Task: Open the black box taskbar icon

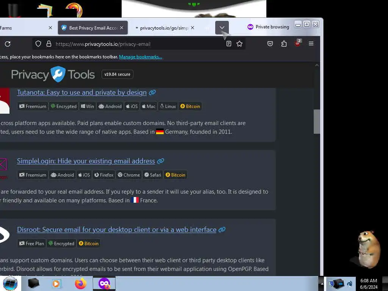Action: coord(33,283)
